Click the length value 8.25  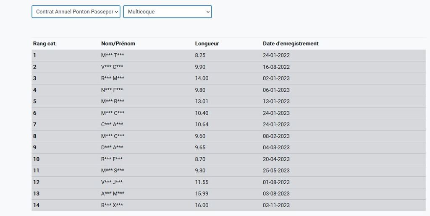[200, 55]
